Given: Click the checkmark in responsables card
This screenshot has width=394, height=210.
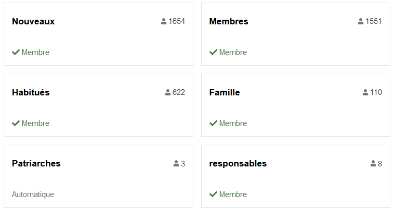Looking at the screenshot, I should (x=213, y=194).
